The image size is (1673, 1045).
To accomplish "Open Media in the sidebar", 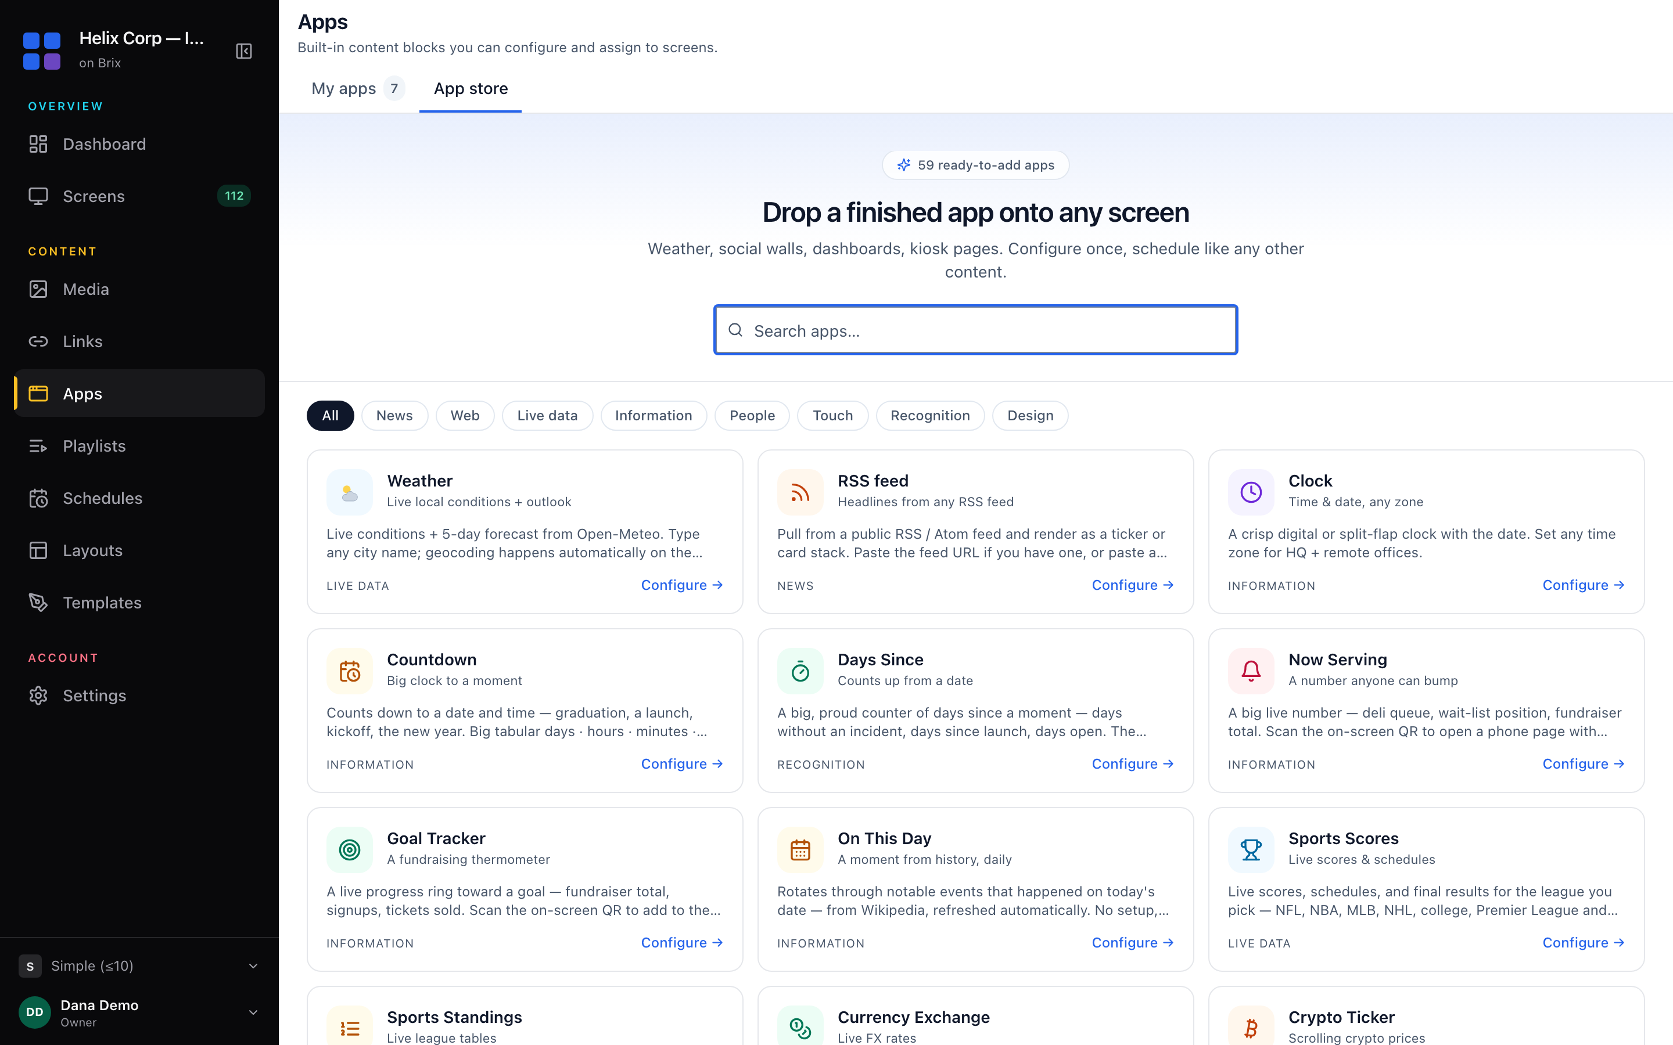I will pos(139,289).
